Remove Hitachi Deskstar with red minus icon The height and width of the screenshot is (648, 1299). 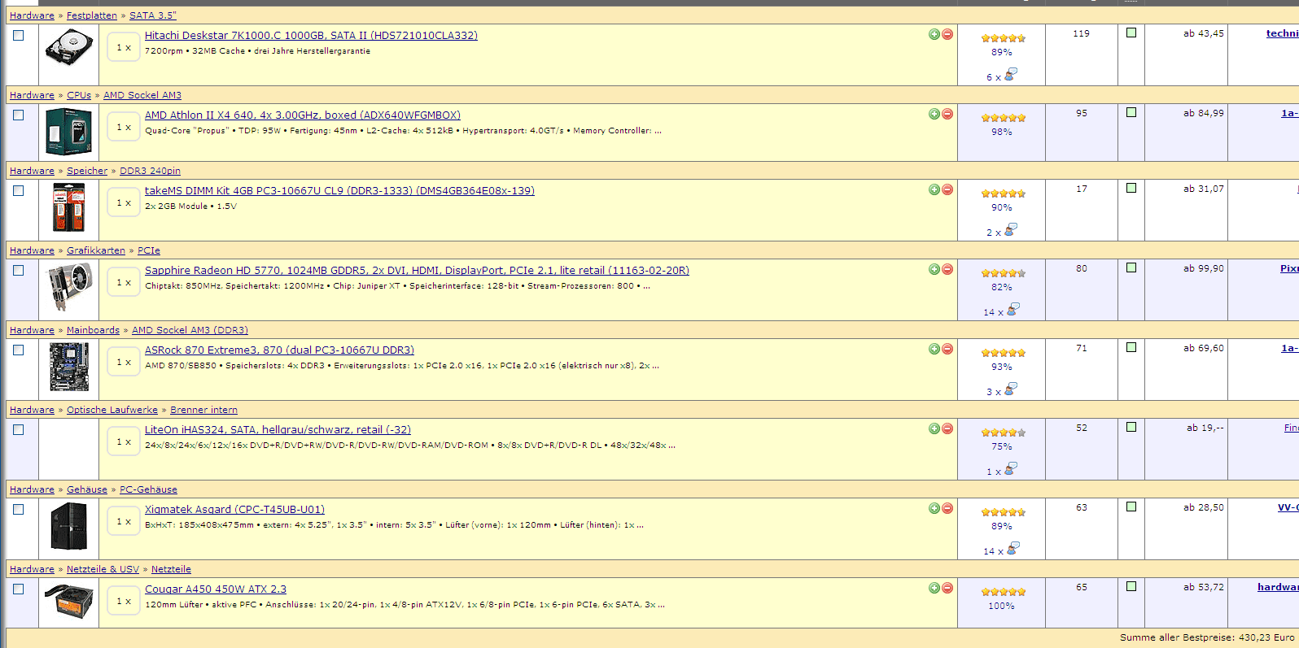point(947,34)
